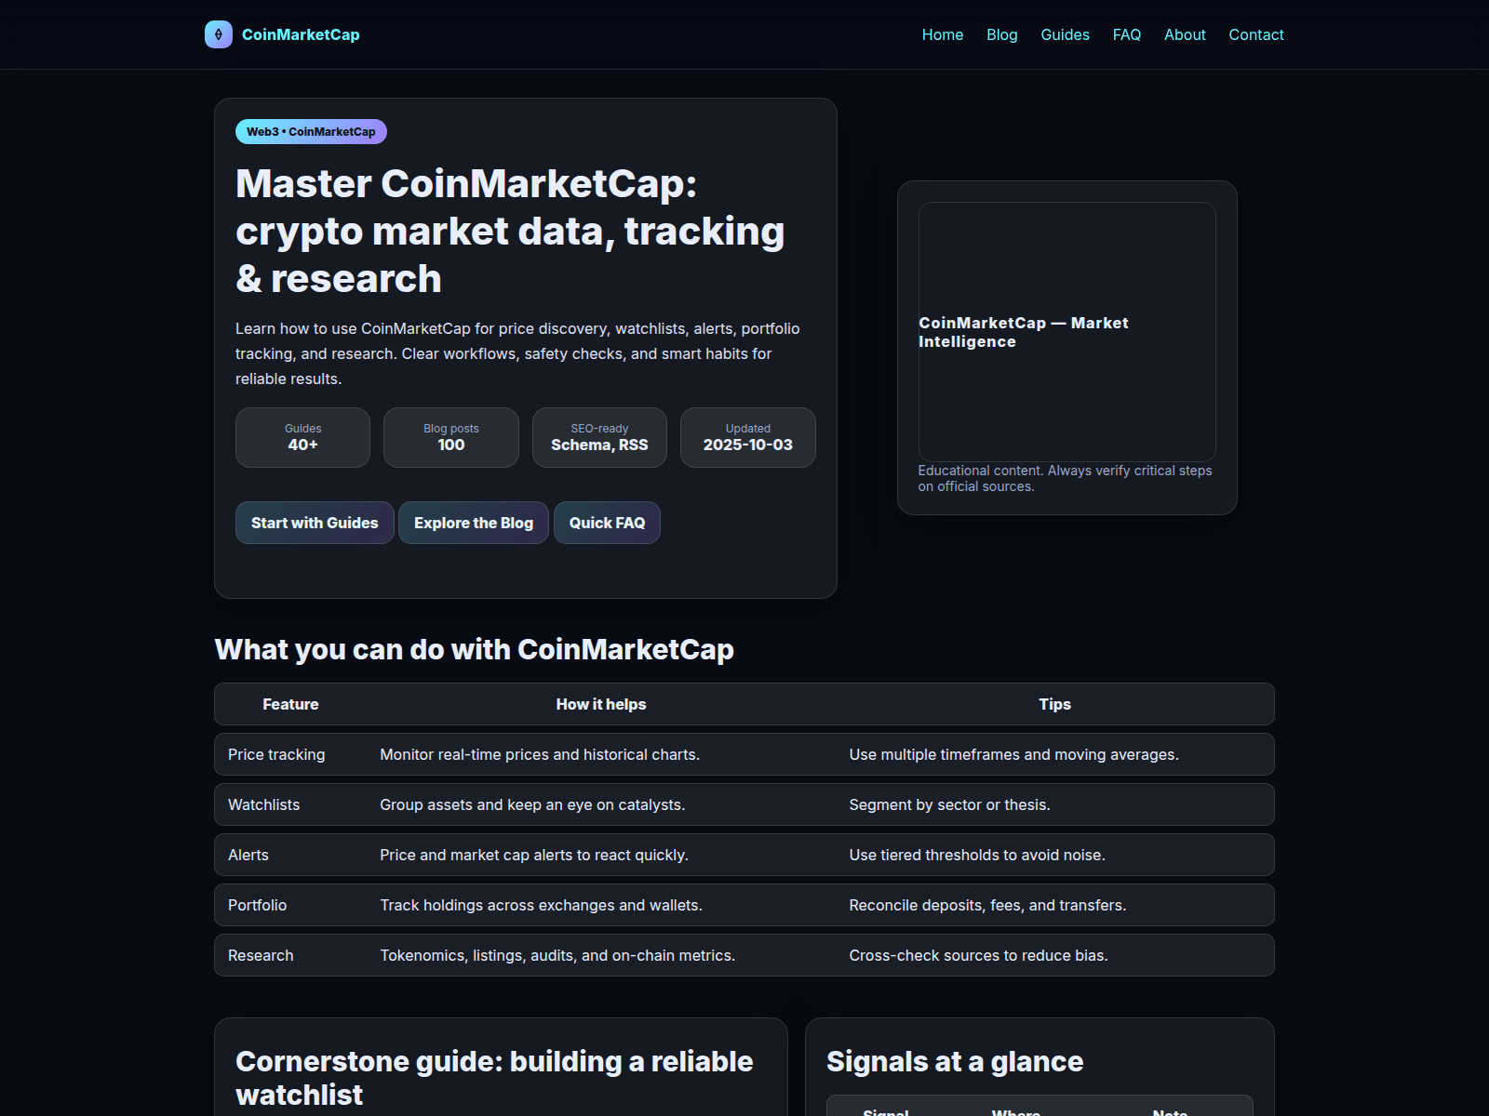Click the CoinMarketCap logo icon
1489x1116 pixels.
[x=219, y=34]
